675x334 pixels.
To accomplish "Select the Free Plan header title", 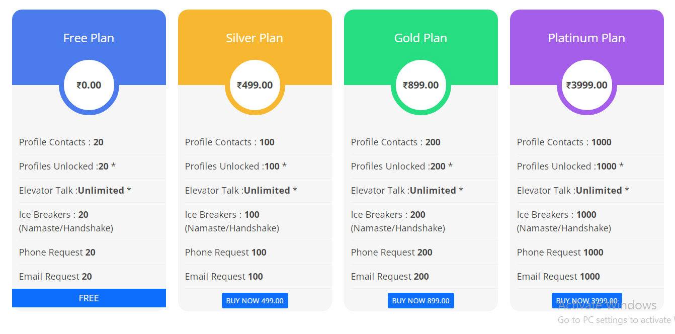I will tap(89, 38).
